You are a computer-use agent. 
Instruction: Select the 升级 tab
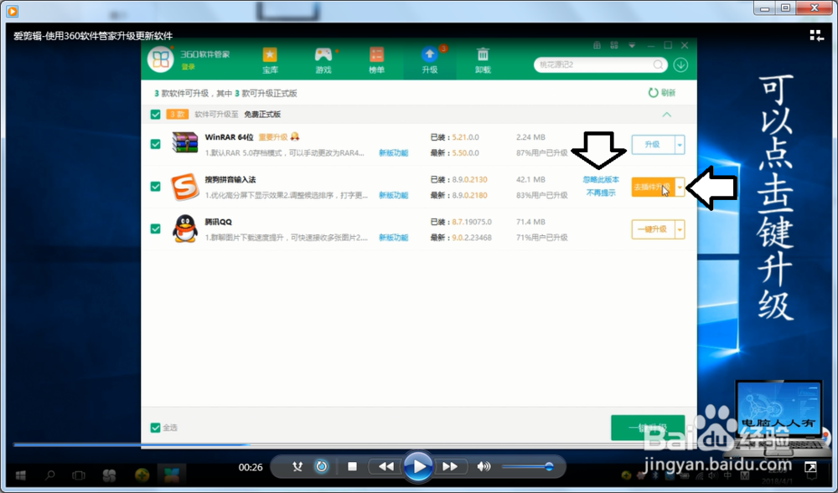430,60
